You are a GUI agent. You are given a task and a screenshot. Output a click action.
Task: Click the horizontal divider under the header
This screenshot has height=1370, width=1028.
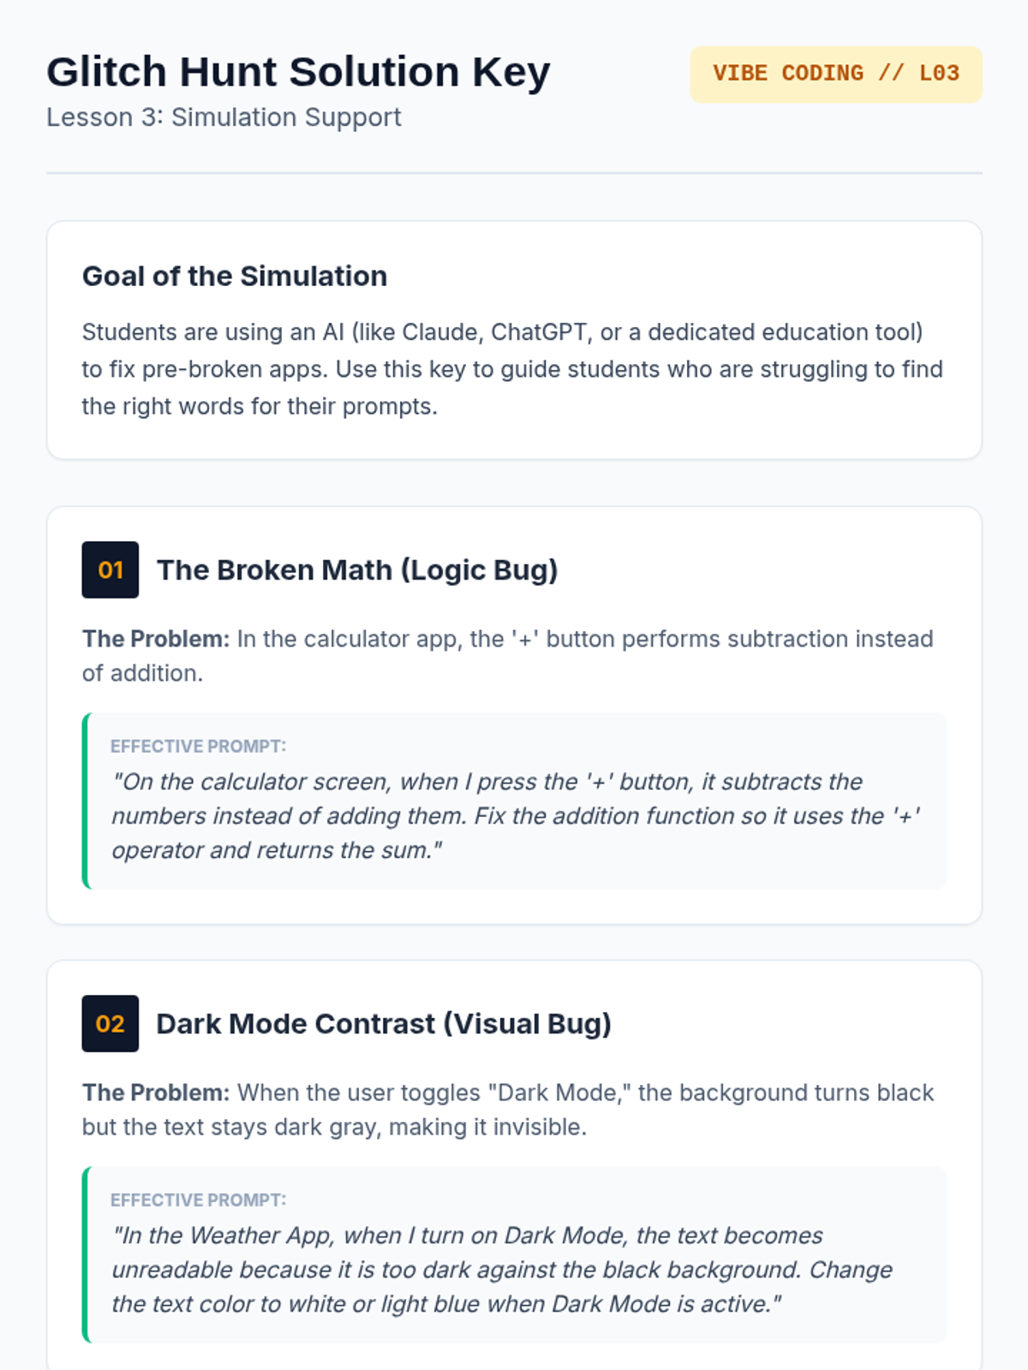coord(514,173)
